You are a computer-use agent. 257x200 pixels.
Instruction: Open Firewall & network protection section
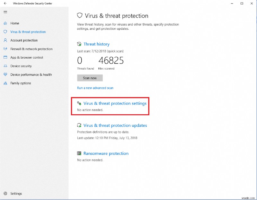tap(31, 49)
